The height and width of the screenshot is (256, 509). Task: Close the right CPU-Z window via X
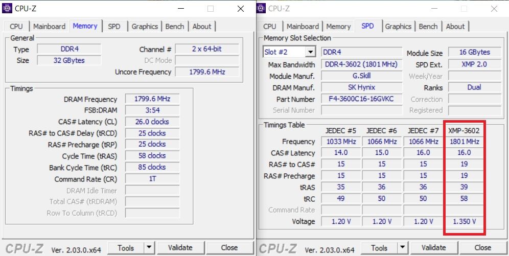point(494,9)
